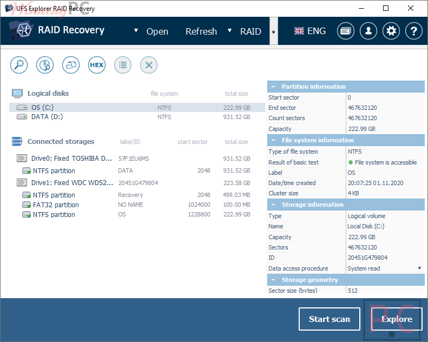This screenshot has width=428, height=342.
Task: Click the partition manager pie-chart icon
Action: pyautogui.click(x=45, y=65)
